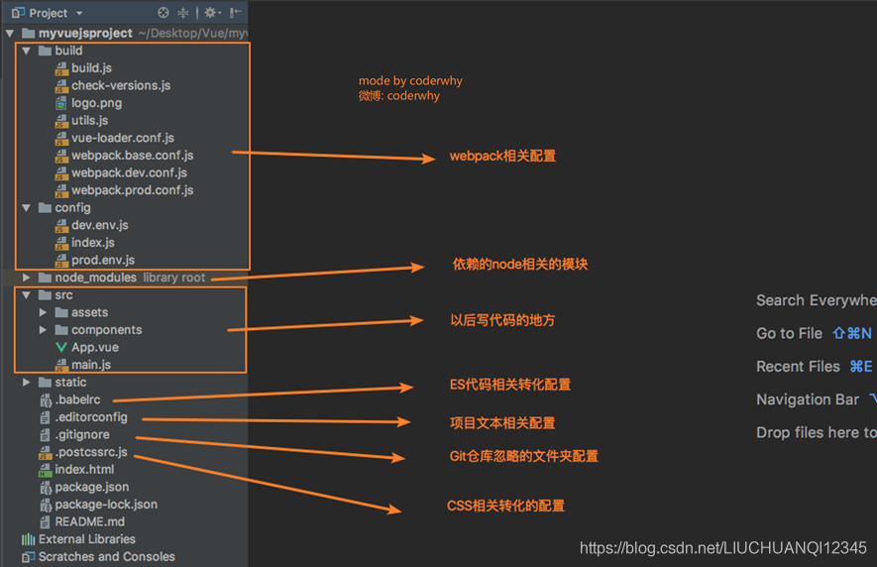Collapse the config folder
Image resolution: width=877 pixels, height=567 pixels.
click(26, 207)
